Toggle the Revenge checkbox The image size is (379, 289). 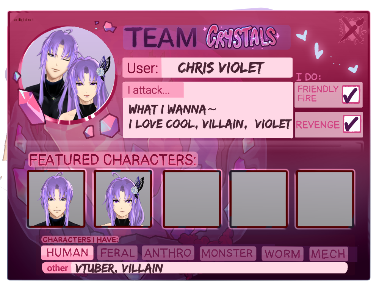[352, 124]
